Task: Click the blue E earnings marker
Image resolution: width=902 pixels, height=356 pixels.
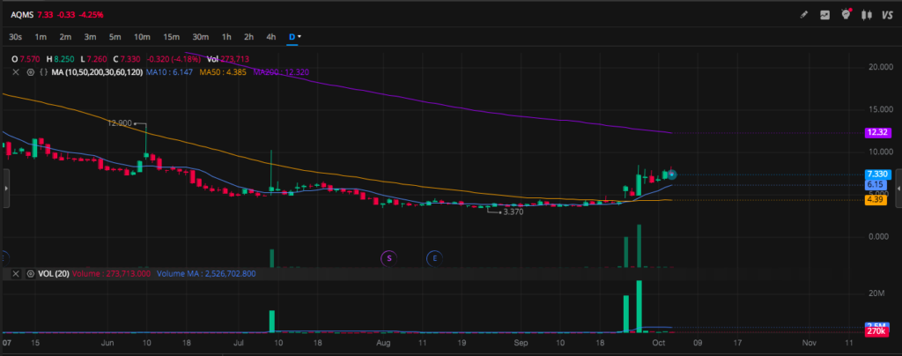Action: point(434,257)
